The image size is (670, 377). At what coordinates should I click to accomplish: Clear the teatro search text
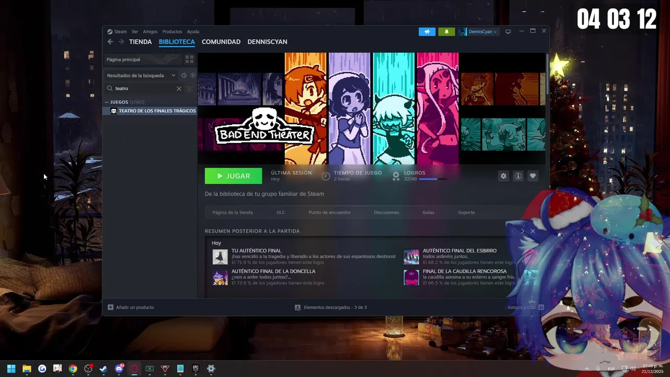pyautogui.click(x=179, y=88)
